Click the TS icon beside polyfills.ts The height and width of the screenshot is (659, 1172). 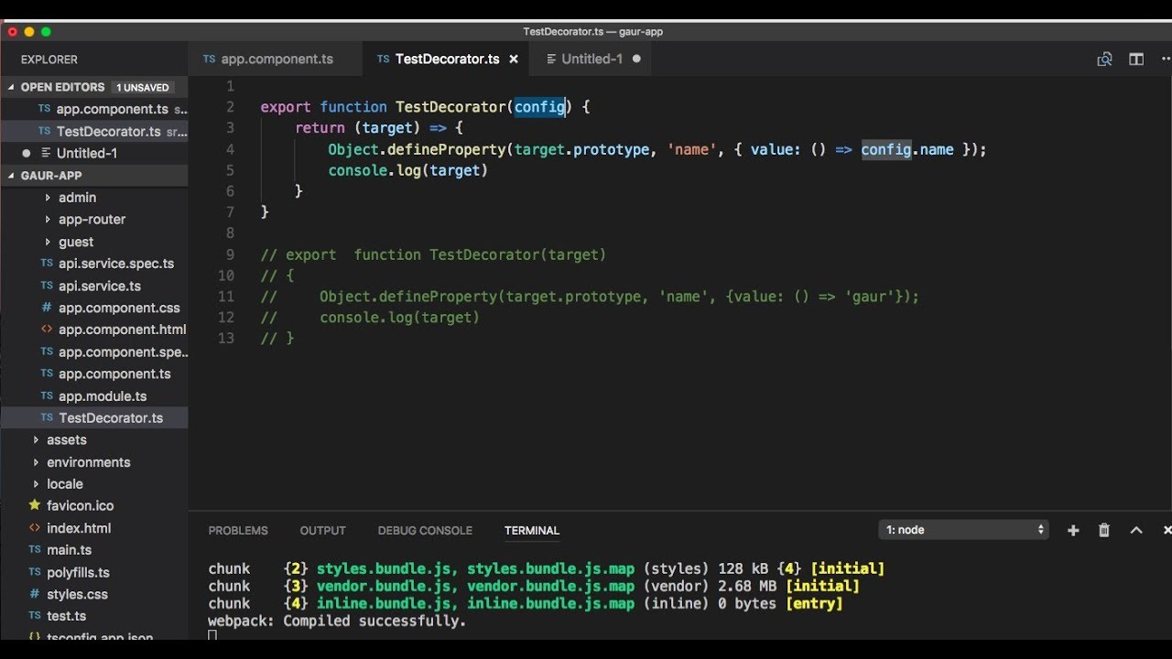tap(35, 572)
